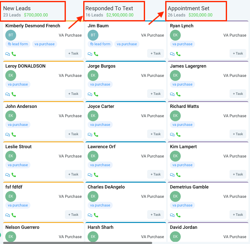Open conversation icon on Kimberly Desmond French card
This screenshot has width=250, height=244.
pos(8,54)
